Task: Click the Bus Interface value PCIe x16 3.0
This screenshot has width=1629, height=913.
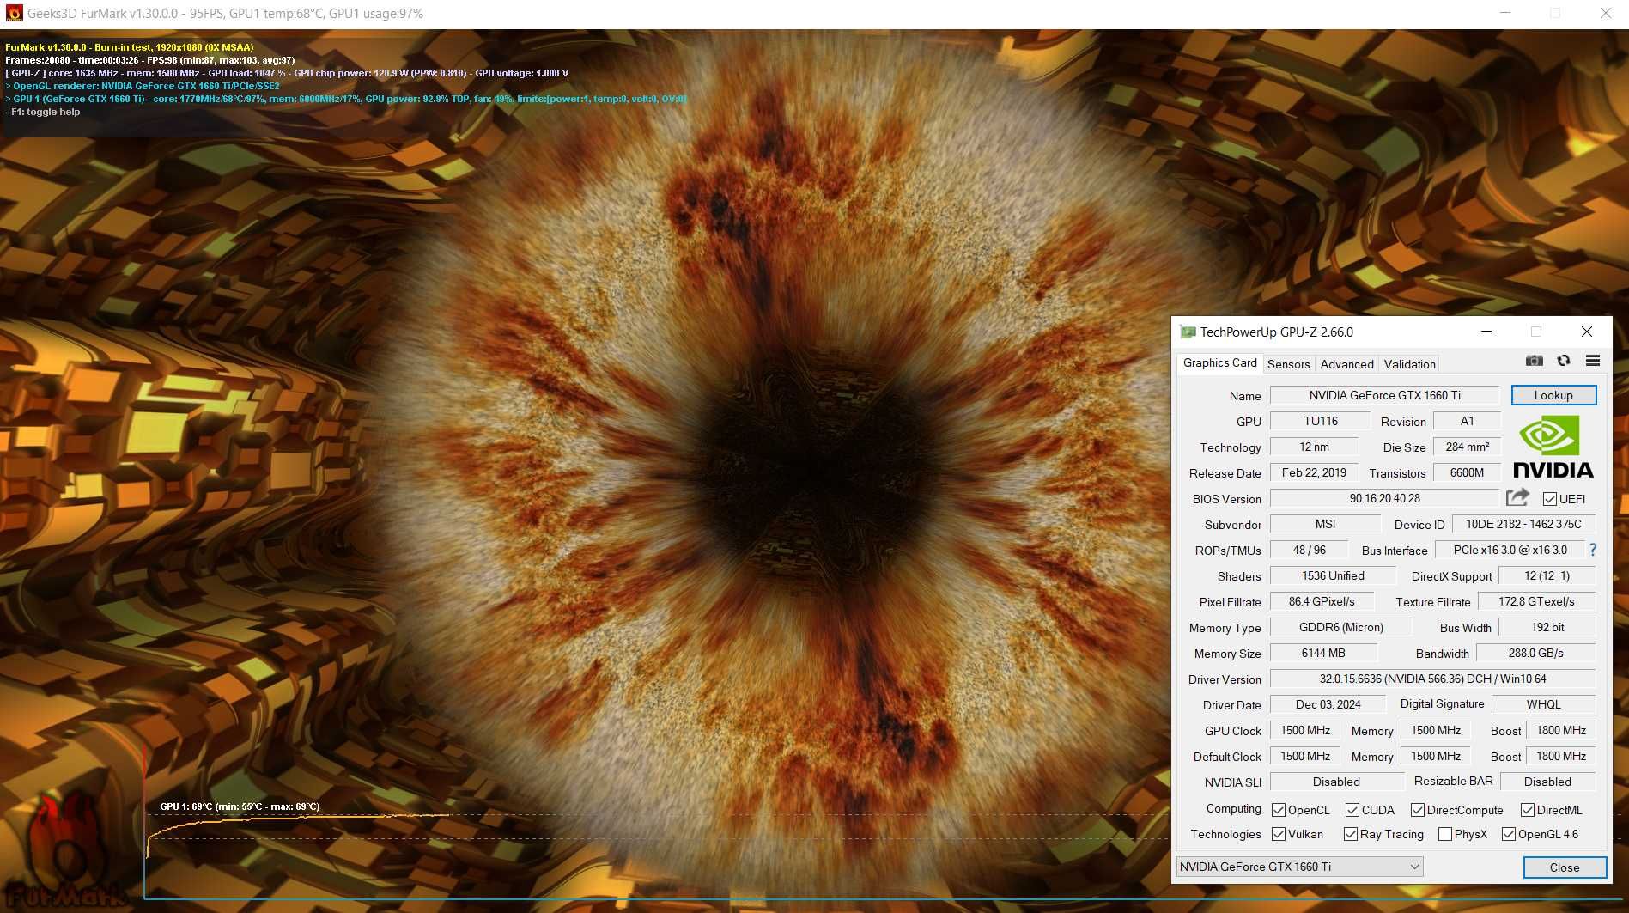Action: 1510,550
